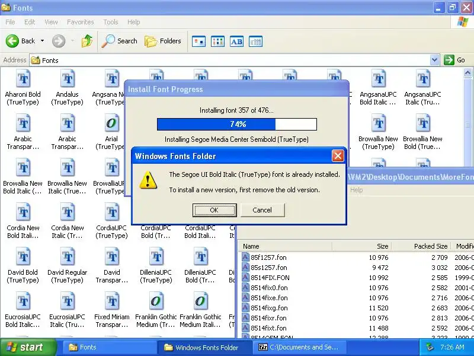Switch to 7-Zip C:\Documents taskbar button
Screen dimensions: 474x356
pos(300,347)
